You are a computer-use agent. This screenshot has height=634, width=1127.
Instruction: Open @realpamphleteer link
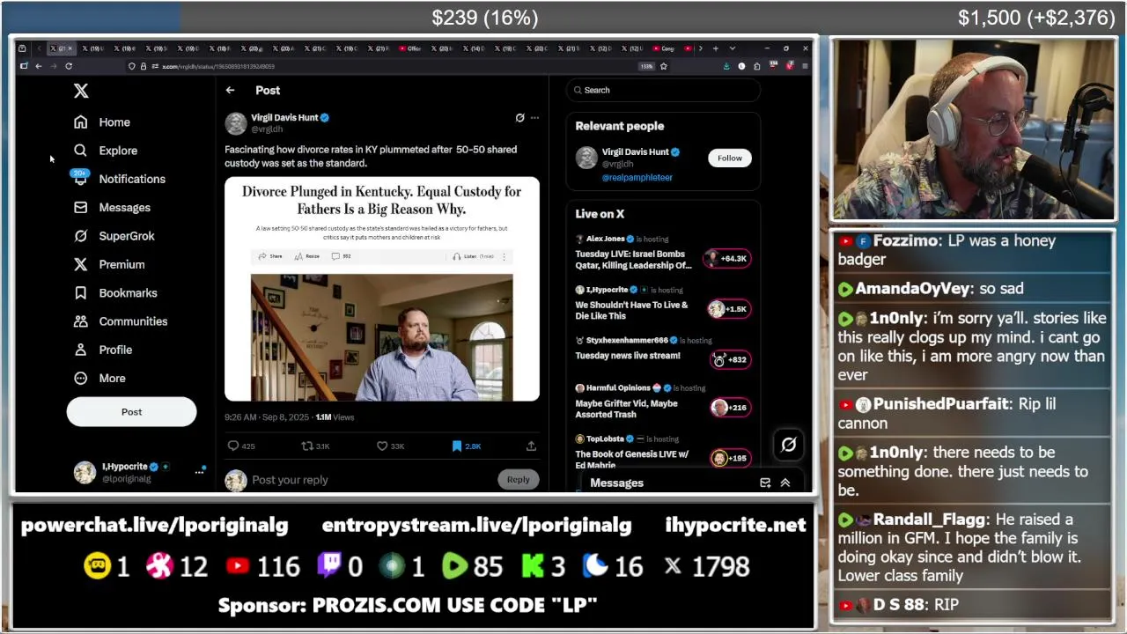coord(637,177)
